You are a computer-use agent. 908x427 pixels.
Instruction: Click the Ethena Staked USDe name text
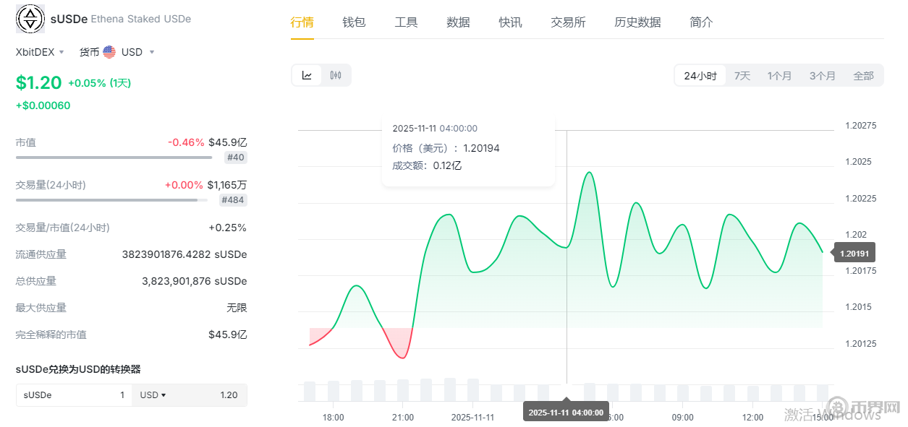140,19
